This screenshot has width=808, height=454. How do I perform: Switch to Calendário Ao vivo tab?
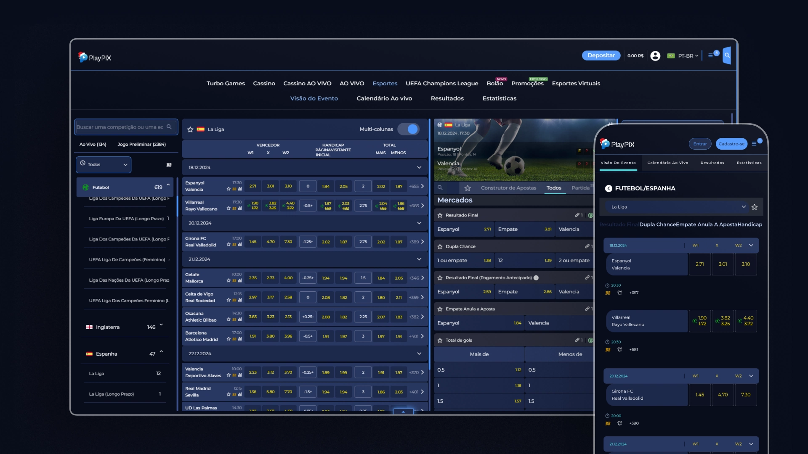tap(384, 98)
